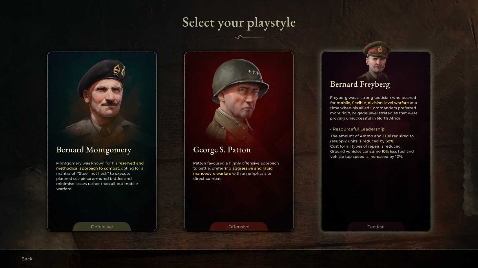The width and height of the screenshot is (478, 268).
Task: Click the 'aggressive and rapid' highlighted text
Action: [252, 168]
